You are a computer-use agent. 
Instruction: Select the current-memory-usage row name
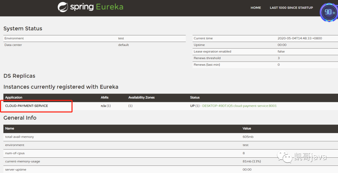pos(23,161)
